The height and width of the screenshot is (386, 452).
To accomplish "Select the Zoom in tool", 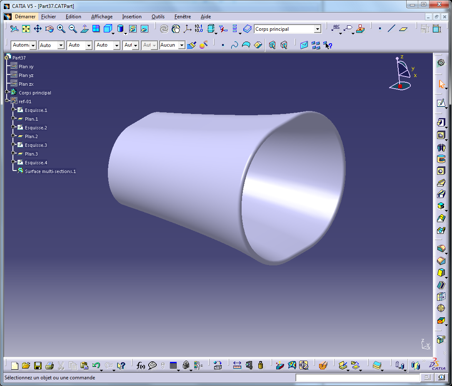I will (61, 30).
